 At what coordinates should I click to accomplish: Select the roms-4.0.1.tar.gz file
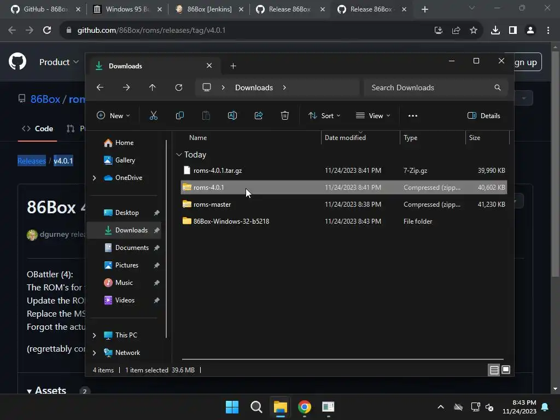343,171
